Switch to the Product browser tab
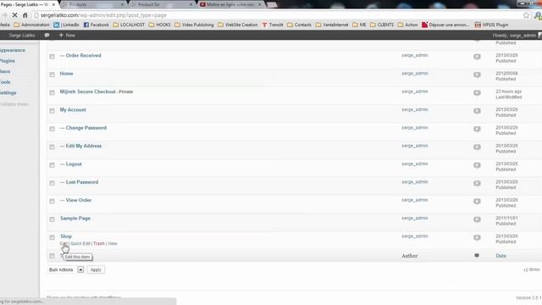The width and height of the screenshot is (542, 305). tap(162, 4)
